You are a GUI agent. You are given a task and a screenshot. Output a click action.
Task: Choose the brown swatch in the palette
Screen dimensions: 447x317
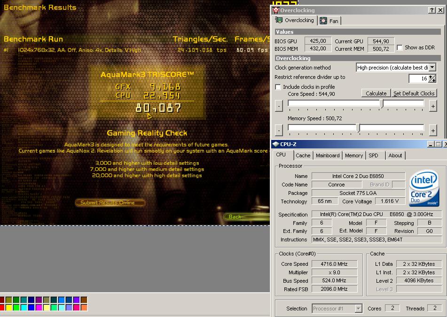[84, 300]
